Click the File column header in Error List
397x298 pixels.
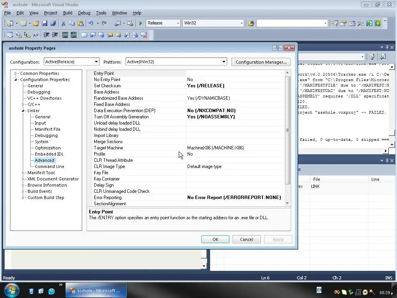[x=339, y=179]
